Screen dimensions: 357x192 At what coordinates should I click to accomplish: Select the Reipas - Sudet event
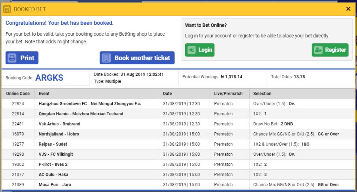click(x=53, y=144)
